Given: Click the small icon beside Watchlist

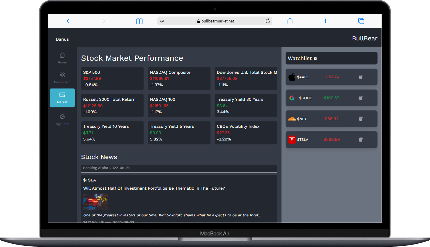Looking at the screenshot, I should coord(315,59).
